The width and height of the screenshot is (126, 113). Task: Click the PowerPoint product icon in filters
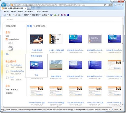click(x=7, y=39)
